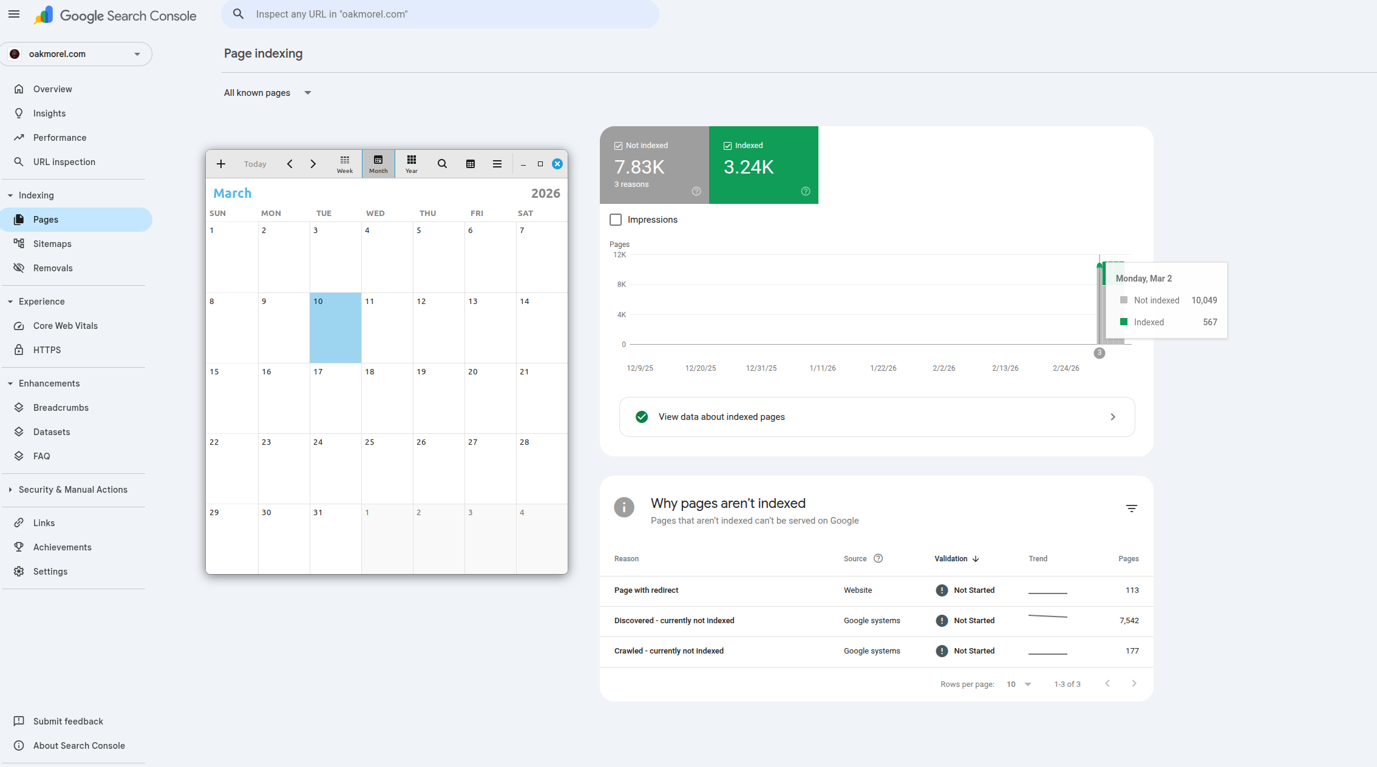Go to next month with right arrow
This screenshot has height=767, width=1377.
pos(313,164)
